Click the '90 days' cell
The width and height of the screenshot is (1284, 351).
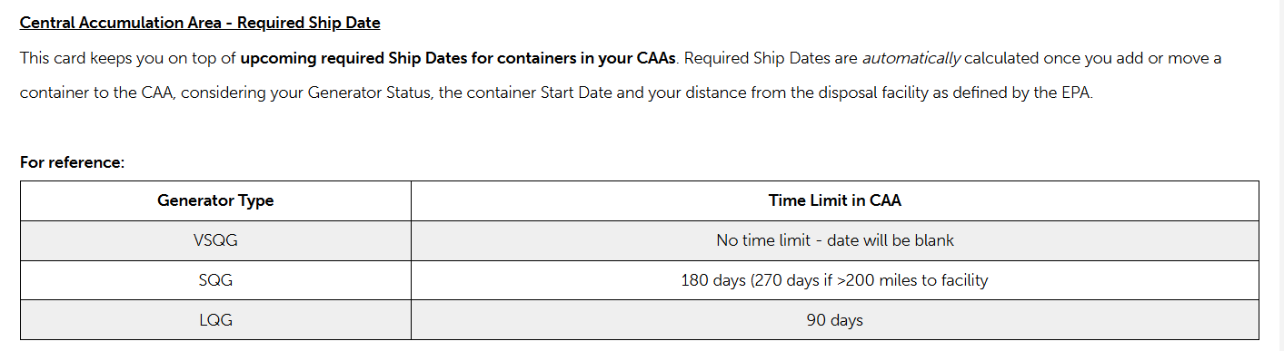[835, 320]
